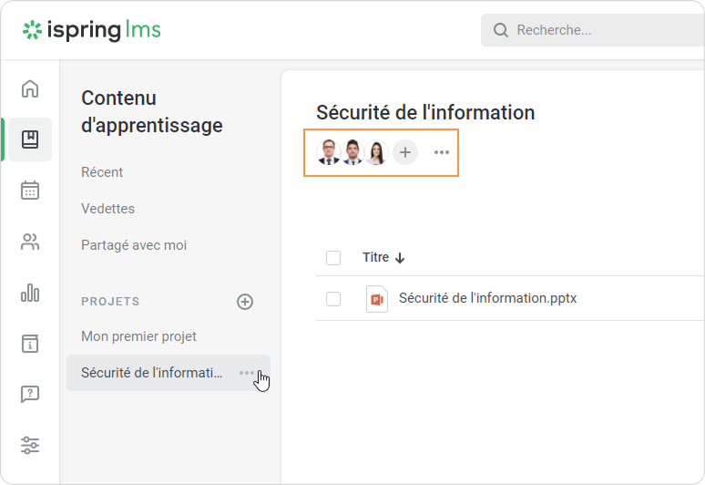
Task: Open the settings sliders icon
Action: [30, 446]
